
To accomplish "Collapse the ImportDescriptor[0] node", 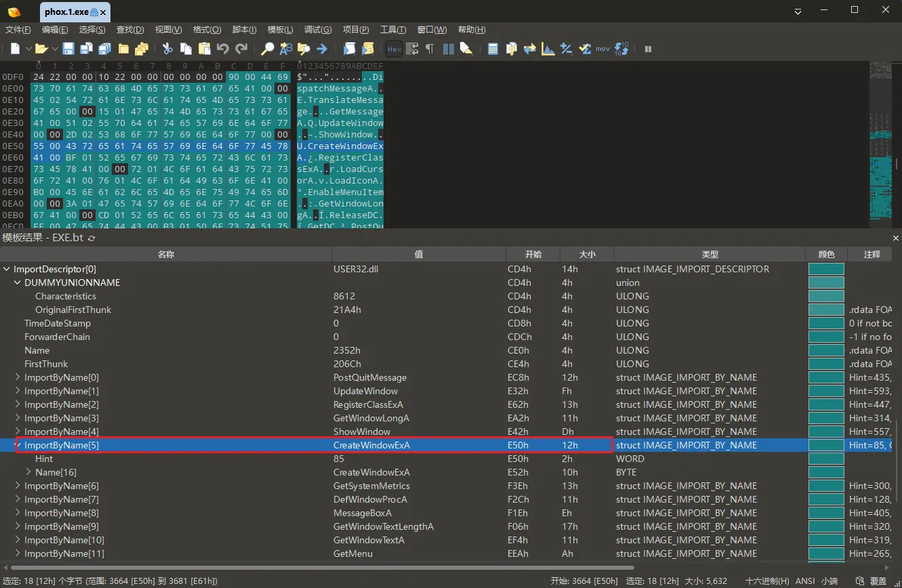I will tap(7, 269).
